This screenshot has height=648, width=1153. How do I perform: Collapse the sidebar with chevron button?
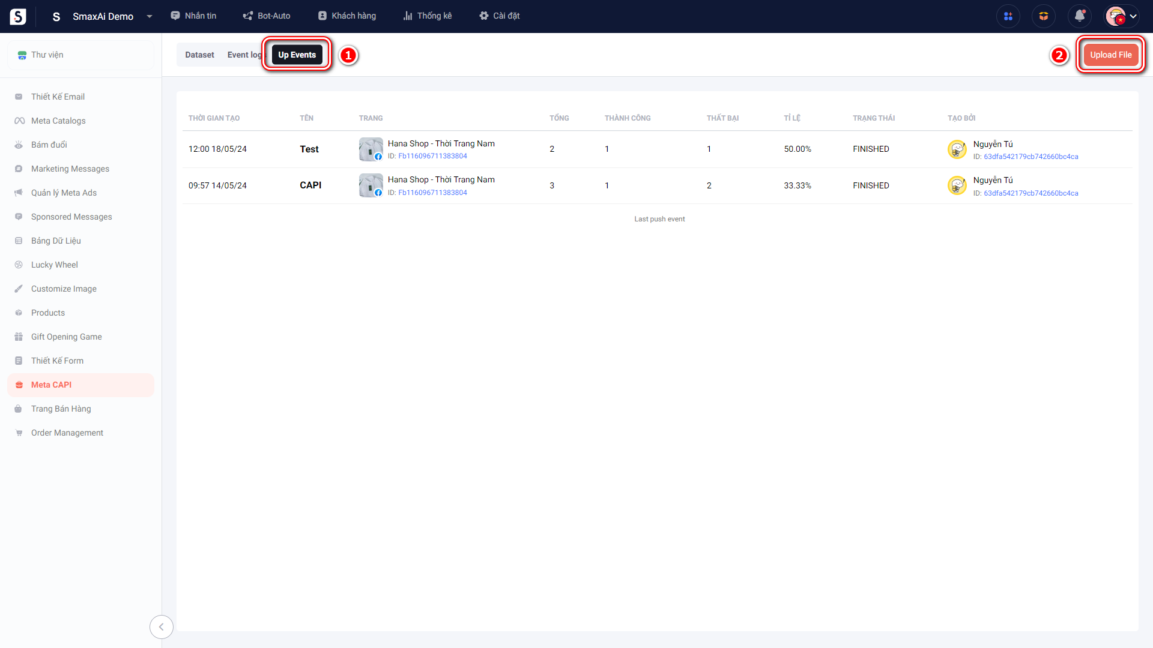point(161,627)
